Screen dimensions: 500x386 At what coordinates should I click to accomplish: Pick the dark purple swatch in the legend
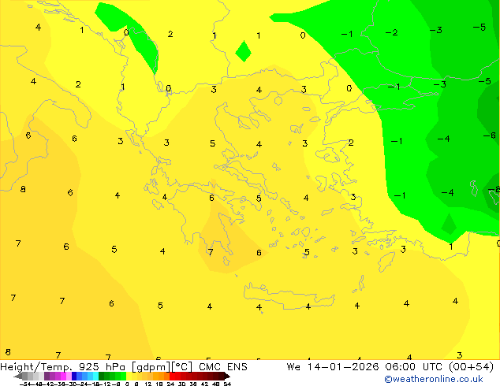click(x=47, y=377)
